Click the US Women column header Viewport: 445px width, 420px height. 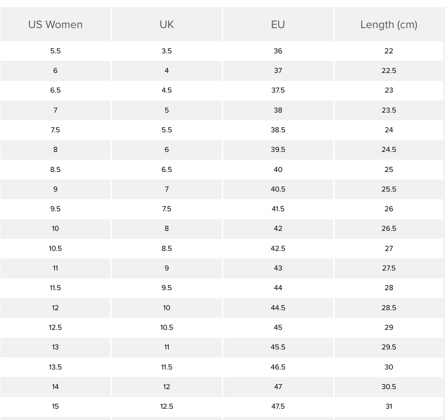(x=55, y=24)
